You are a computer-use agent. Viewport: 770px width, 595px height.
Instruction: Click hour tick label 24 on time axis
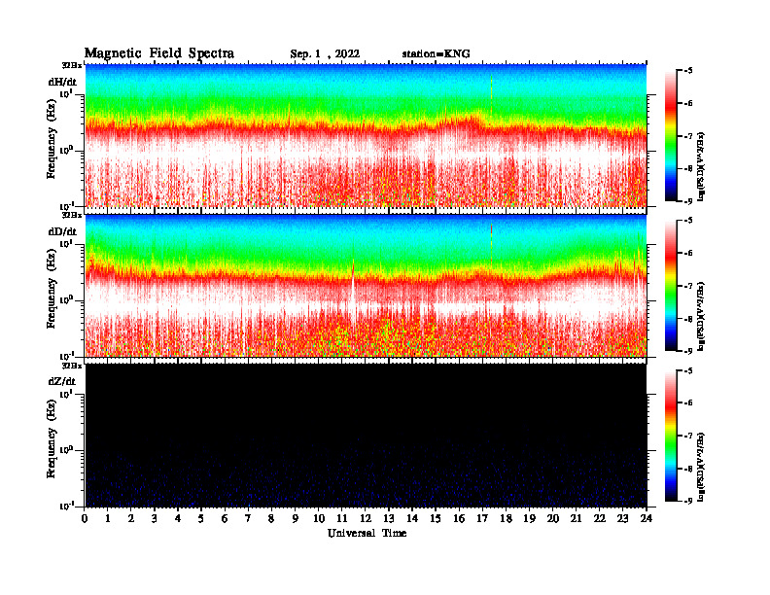click(647, 518)
